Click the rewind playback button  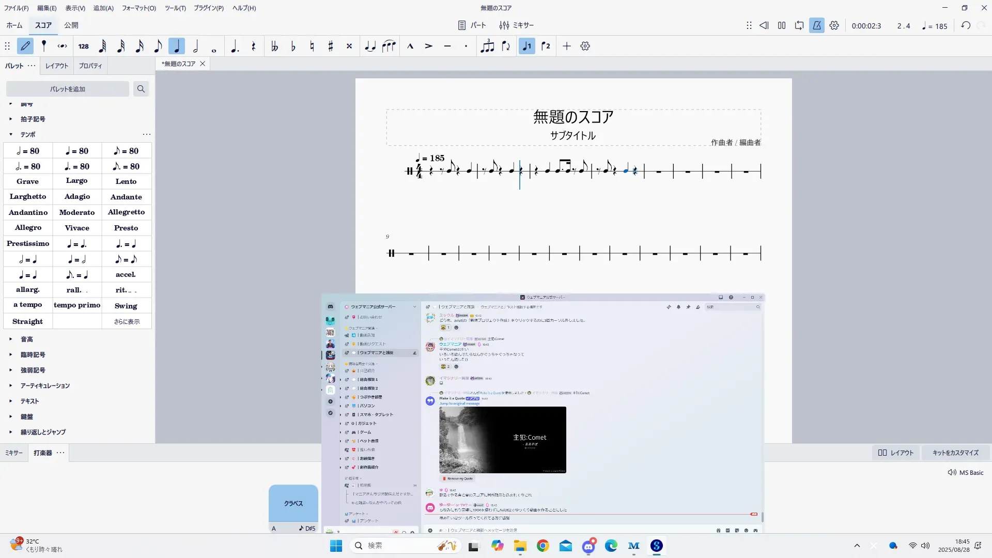pyautogui.click(x=764, y=25)
